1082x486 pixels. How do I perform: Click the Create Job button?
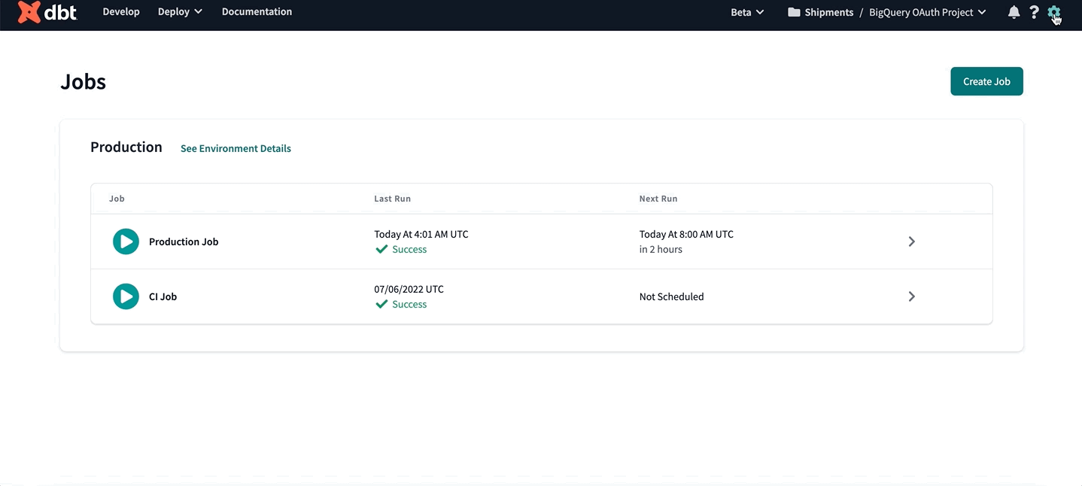pyautogui.click(x=986, y=80)
